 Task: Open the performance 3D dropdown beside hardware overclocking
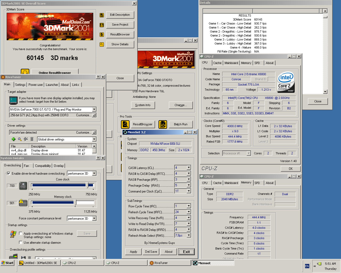(x=94, y=174)
